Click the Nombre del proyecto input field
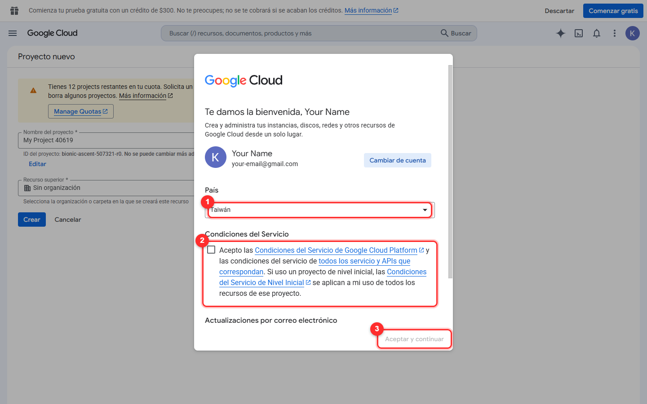This screenshot has width=647, height=404. tap(106, 140)
